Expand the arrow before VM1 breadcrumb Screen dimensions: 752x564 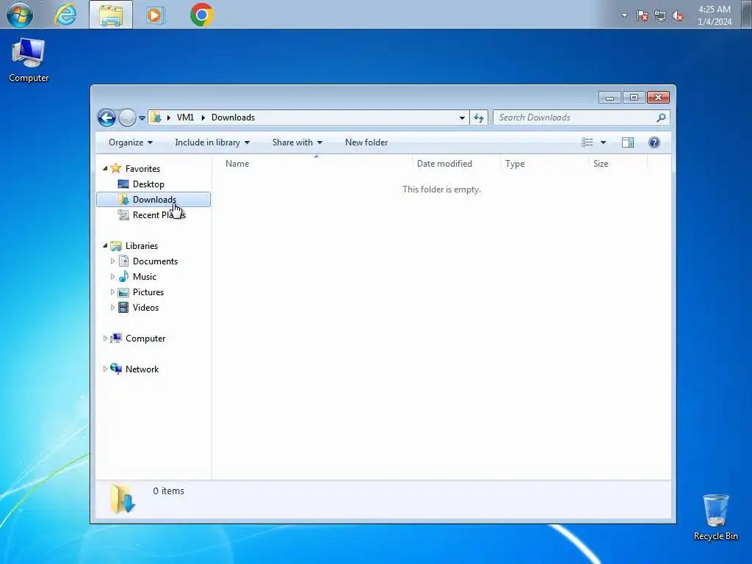click(169, 117)
